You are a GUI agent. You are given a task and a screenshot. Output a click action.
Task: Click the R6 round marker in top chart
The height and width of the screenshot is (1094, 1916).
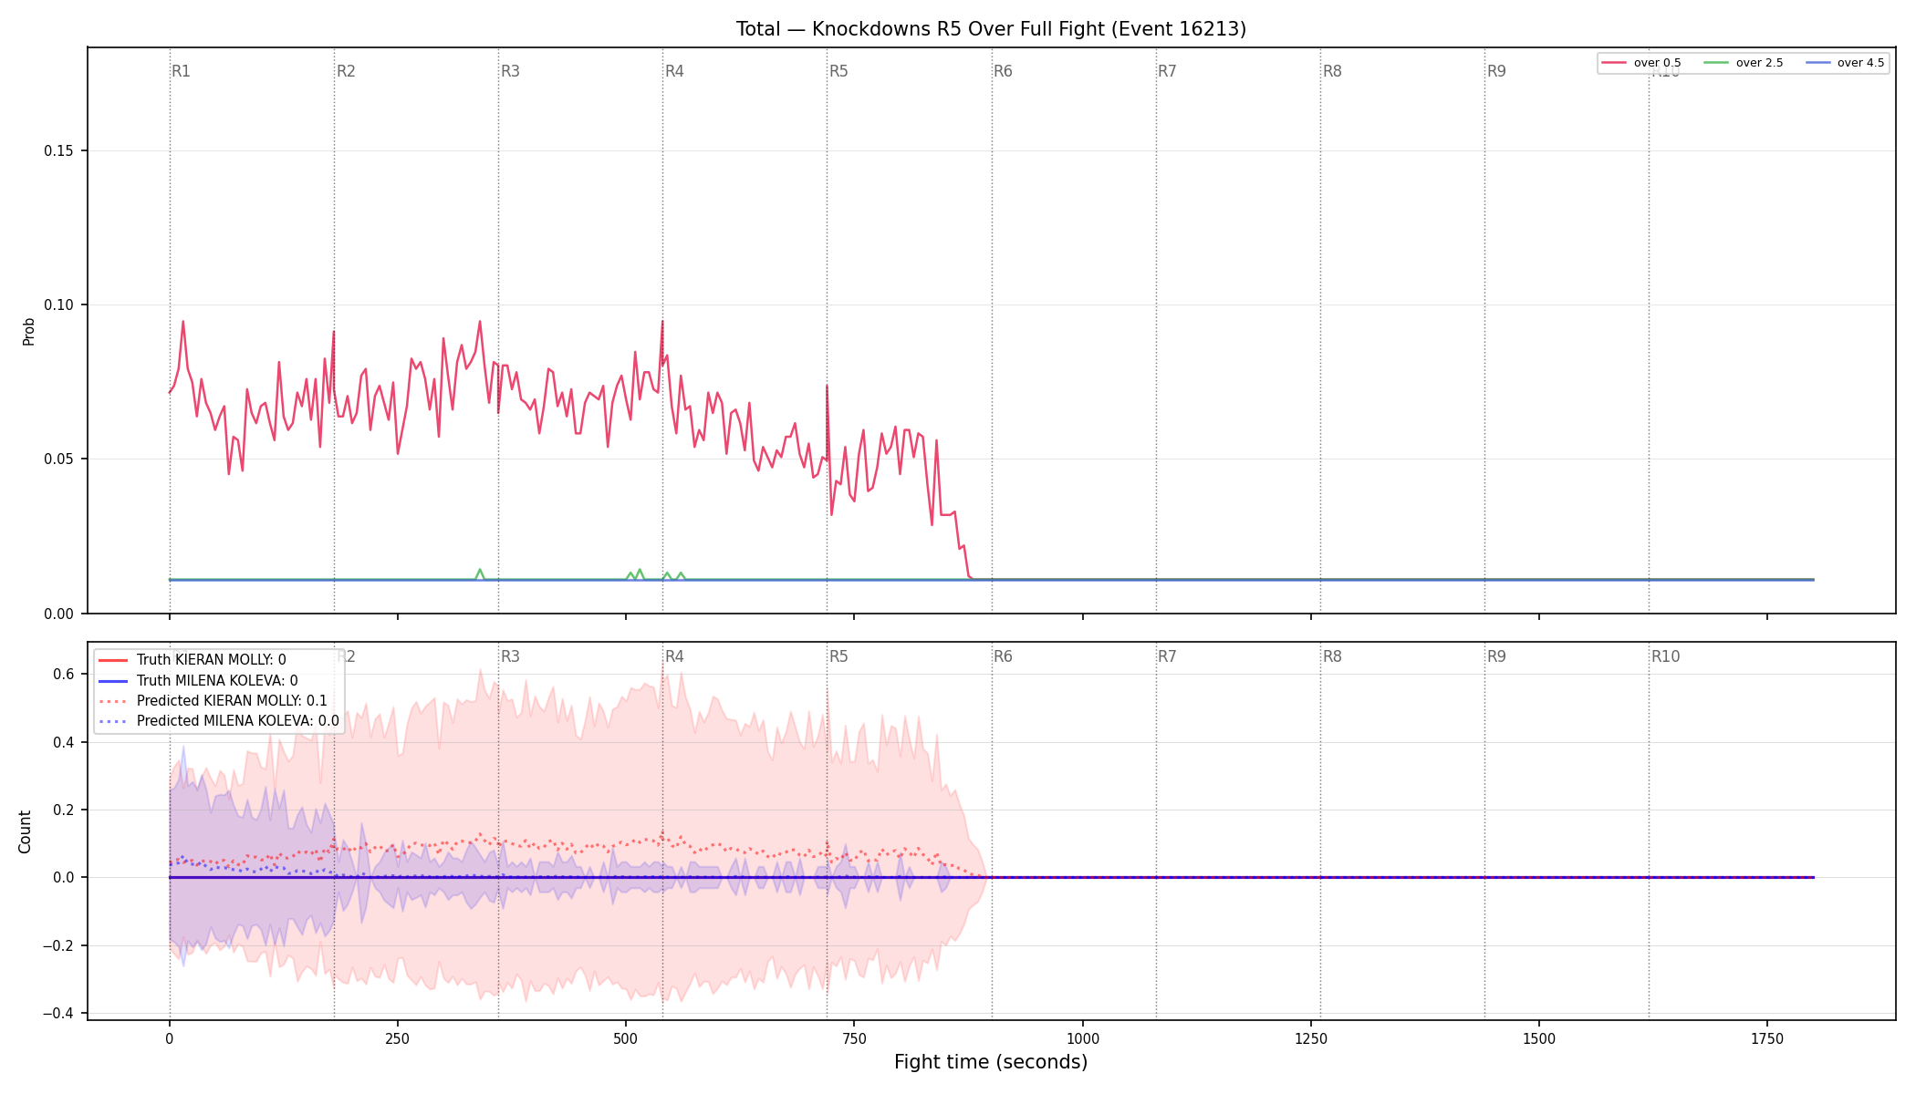click(1003, 71)
